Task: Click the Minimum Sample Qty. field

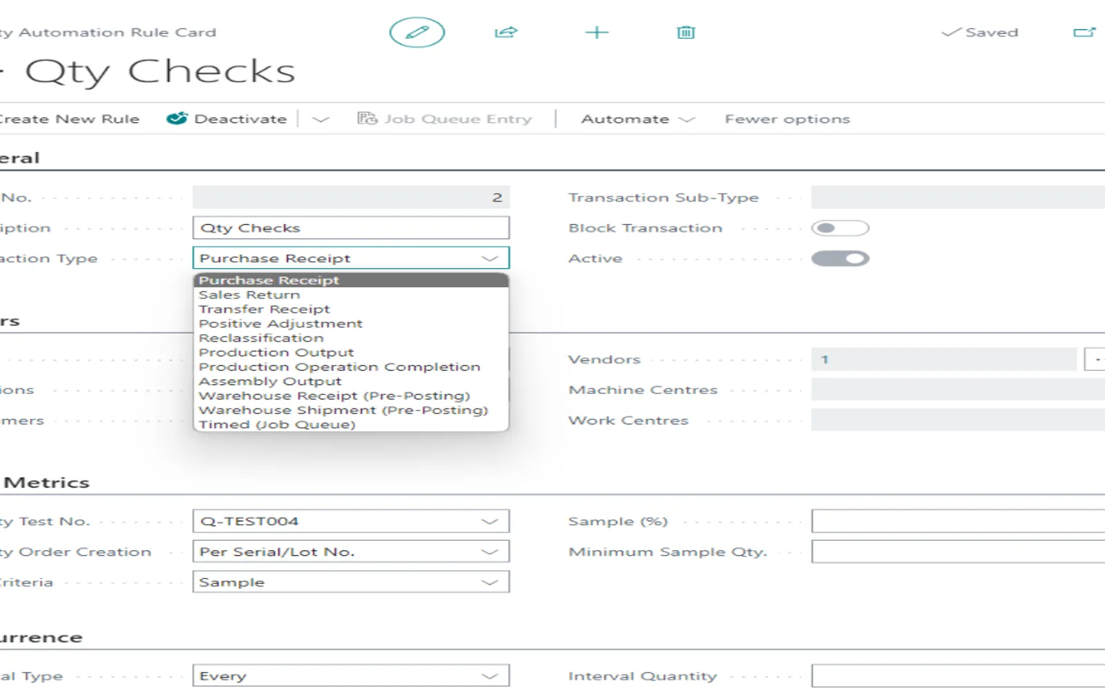Action: [958, 551]
